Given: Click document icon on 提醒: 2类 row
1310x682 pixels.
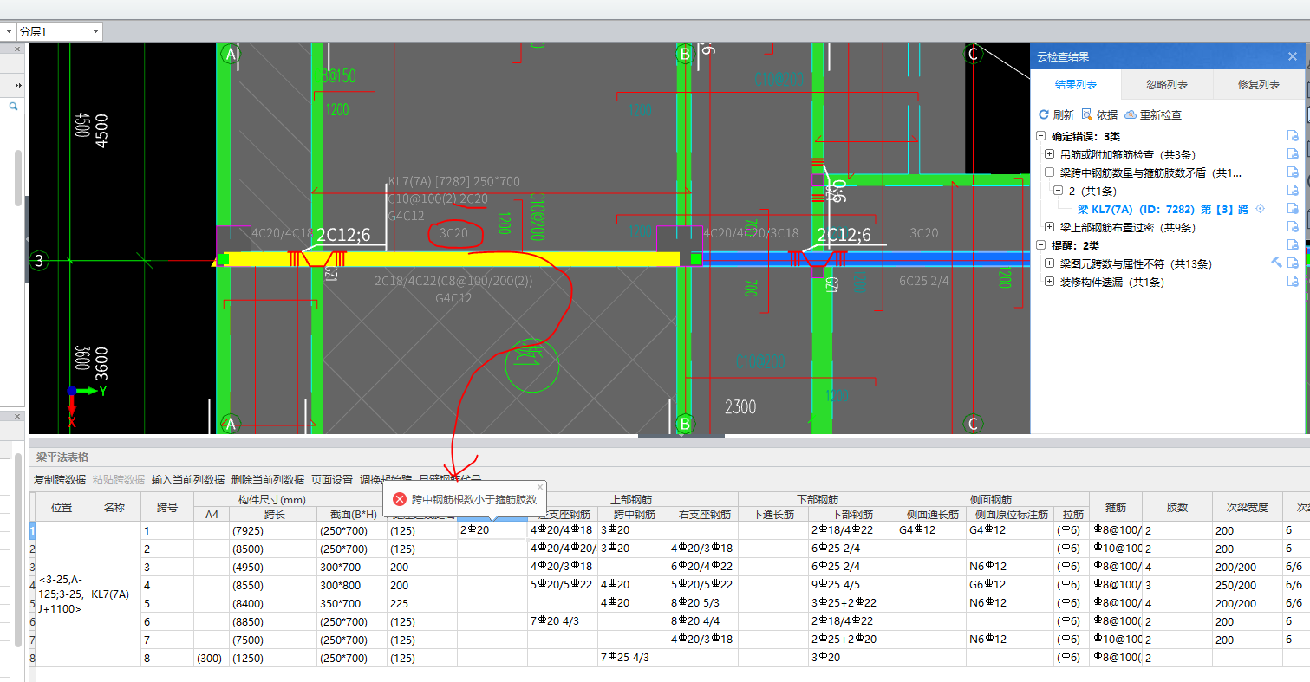Looking at the screenshot, I should 1293,245.
